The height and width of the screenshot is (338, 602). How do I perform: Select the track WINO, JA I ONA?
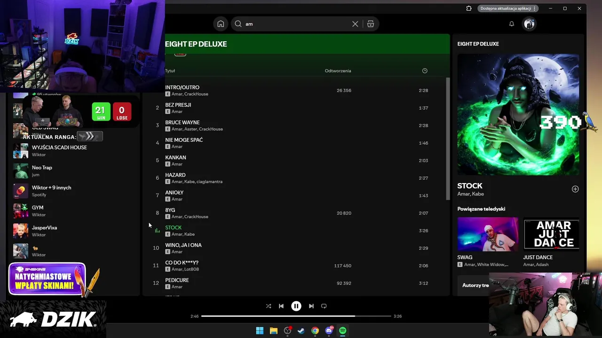tap(183, 245)
